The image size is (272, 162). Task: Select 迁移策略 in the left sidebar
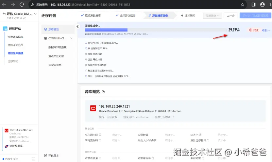point(13,61)
